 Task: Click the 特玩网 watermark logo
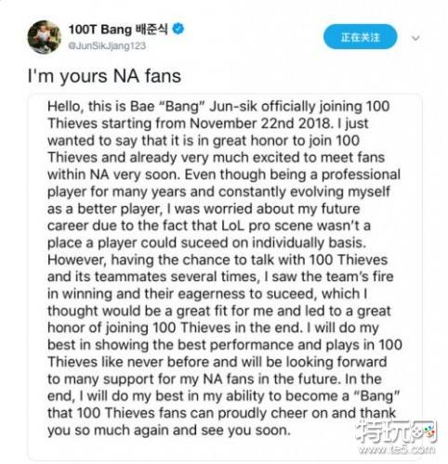(x=397, y=432)
